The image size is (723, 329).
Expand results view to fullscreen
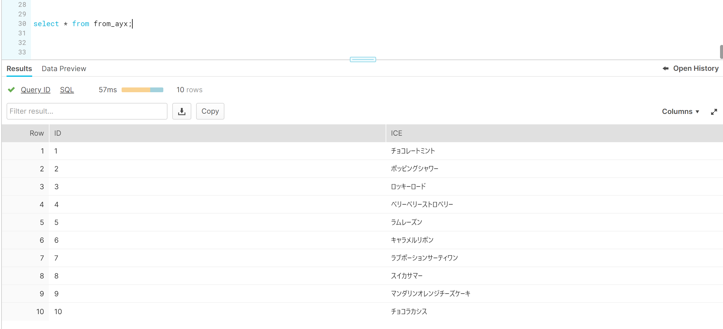coord(714,112)
